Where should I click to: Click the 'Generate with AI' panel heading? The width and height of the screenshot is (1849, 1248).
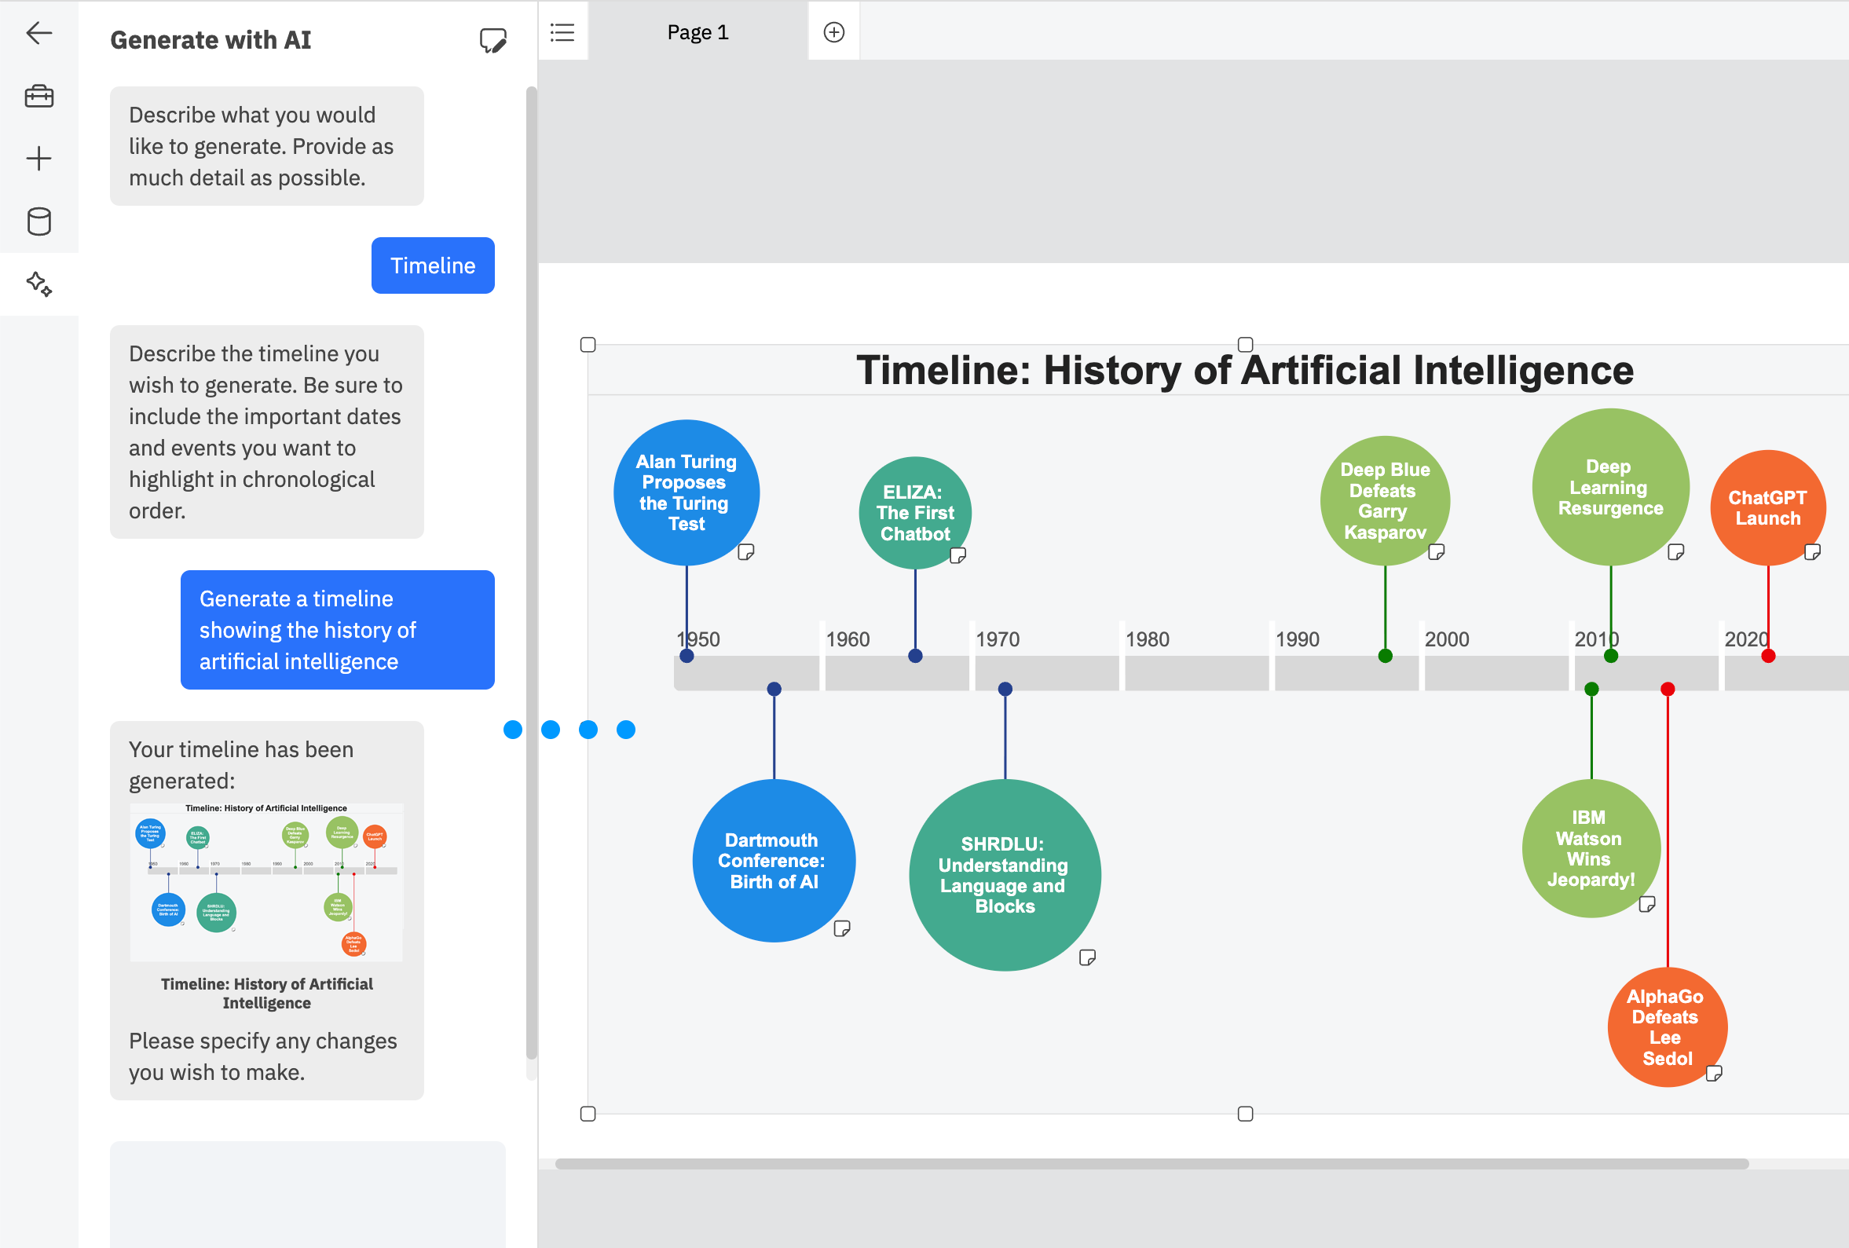210,40
